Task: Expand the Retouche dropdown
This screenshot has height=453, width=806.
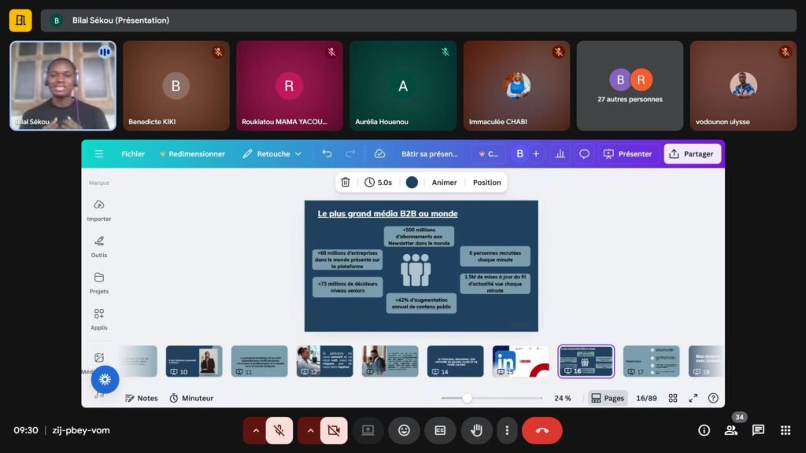Action: coord(272,154)
